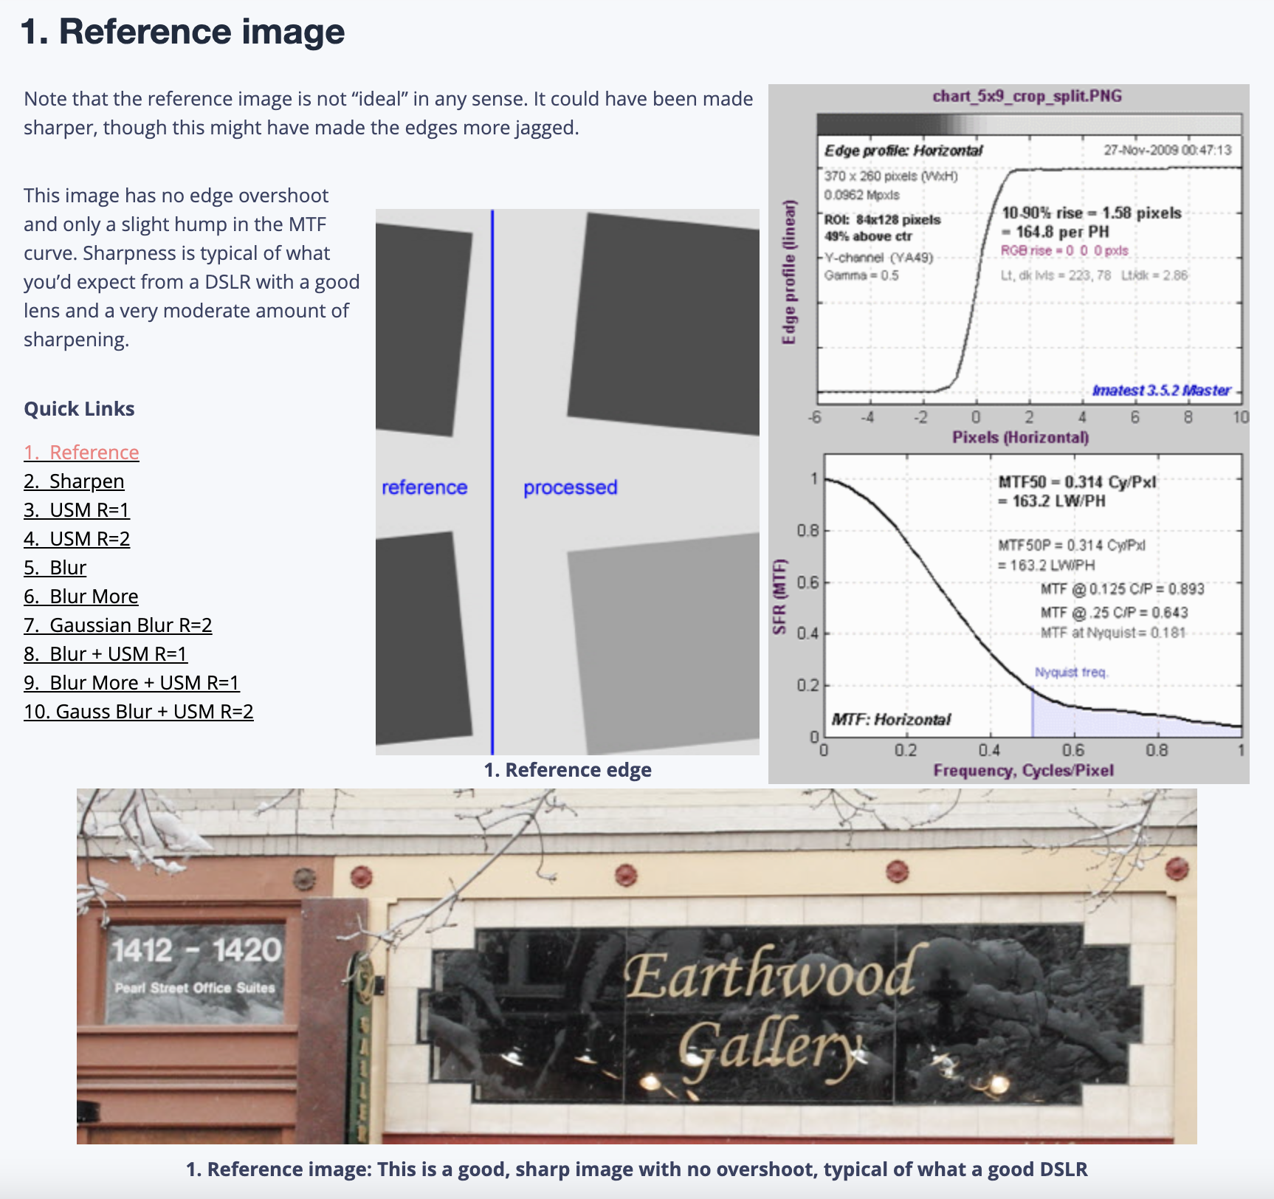
Task: Click the "processed" label in edge image
Action: point(571,487)
